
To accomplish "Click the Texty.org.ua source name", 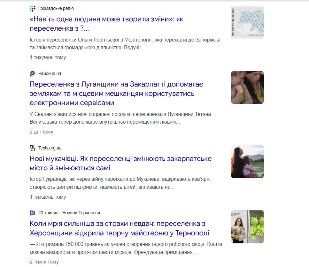I will pos(50,148).
